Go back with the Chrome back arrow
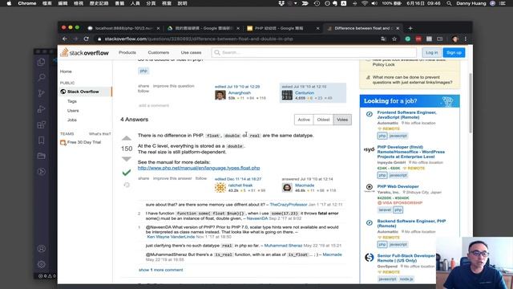The width and height of the screenshot is (513, 289). (x=65, y=39)
